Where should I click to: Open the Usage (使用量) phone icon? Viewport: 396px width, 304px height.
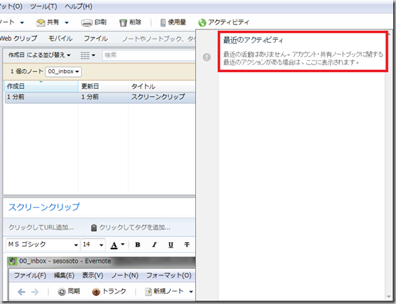tap(163, 22)
